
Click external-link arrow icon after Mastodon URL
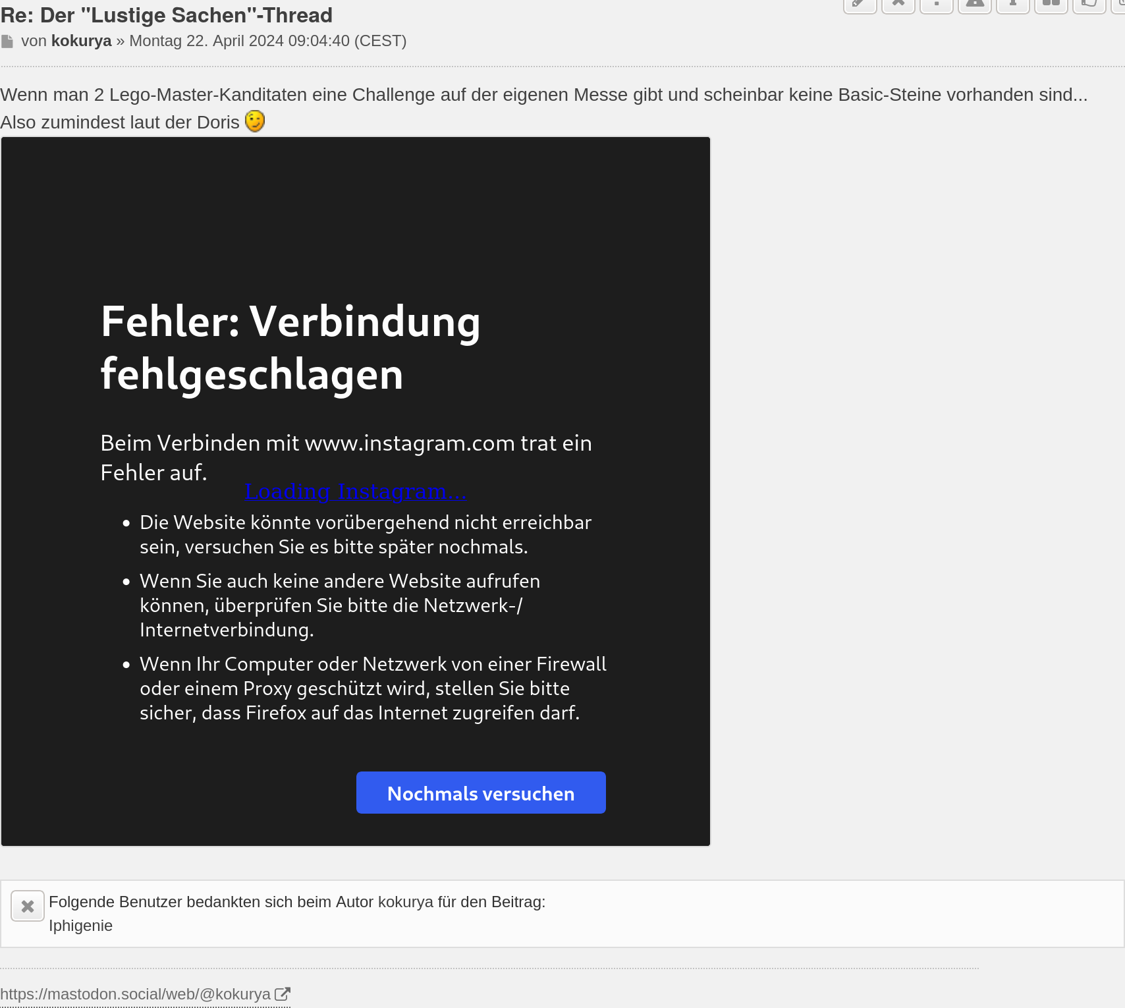(283, 994)
